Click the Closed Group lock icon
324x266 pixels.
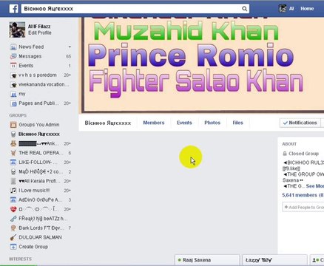click(x=285, y=154)
